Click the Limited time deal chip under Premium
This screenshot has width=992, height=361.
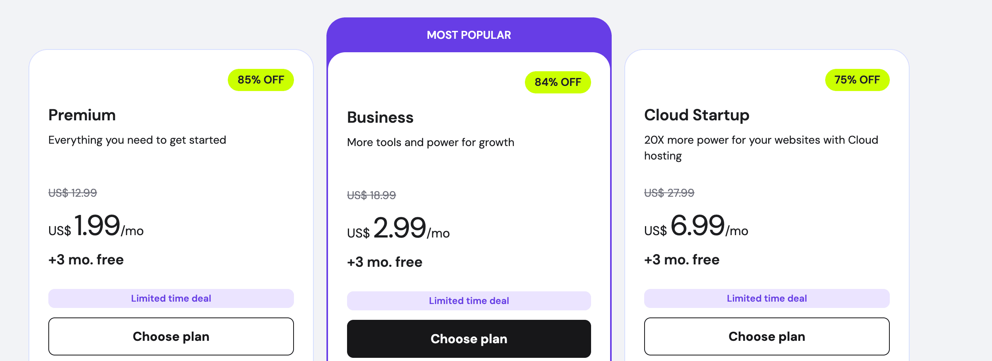point(171,298)
